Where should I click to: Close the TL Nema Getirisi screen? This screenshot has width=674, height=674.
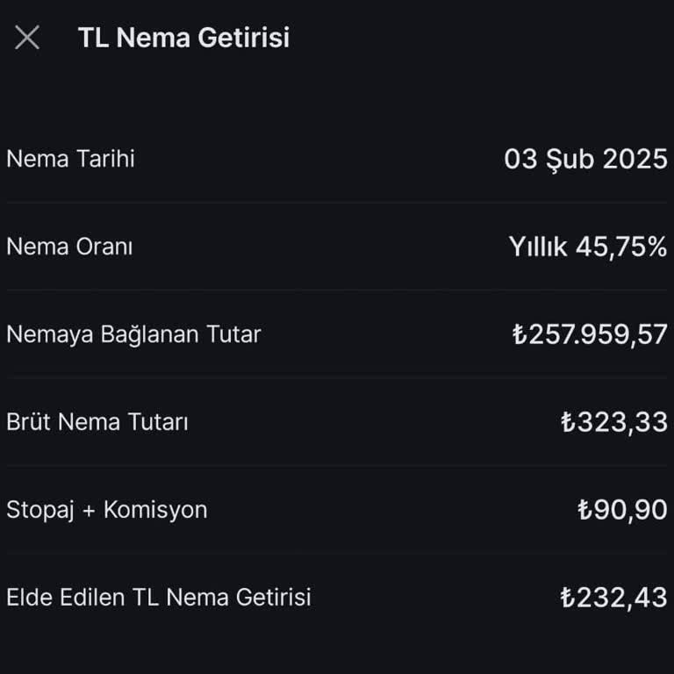[x=27, y=38]
